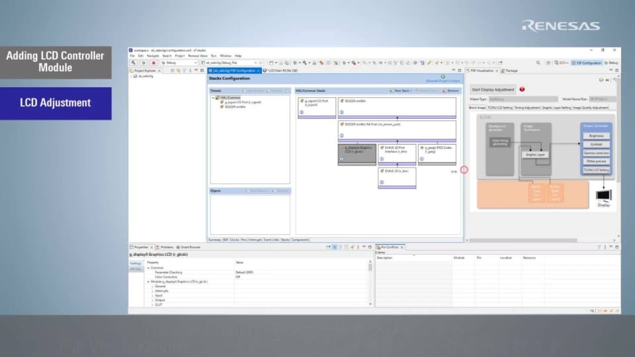
Task: Open the FSP Configuration perspective
Action: pyautogui.click(x=587, y=63)
